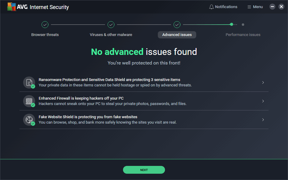
Task: Open Enhanced Firewall is keeping hackers off details
Action: click(x=81, y=98)
